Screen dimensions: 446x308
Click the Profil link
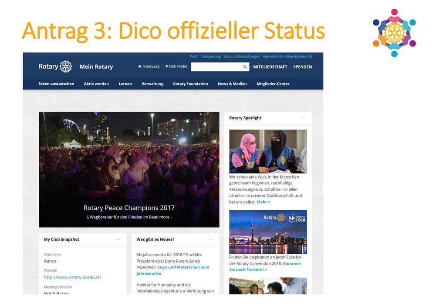pyautogui.click(x=194, y=56)
